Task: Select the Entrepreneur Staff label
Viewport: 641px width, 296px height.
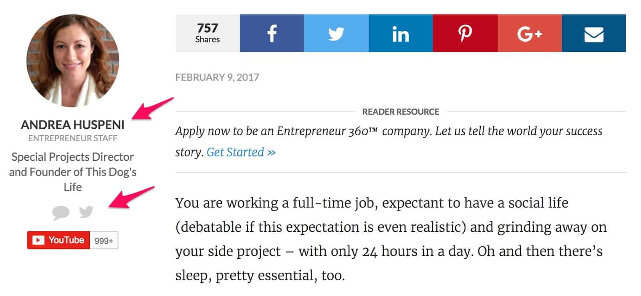Action: click(73, 138)
